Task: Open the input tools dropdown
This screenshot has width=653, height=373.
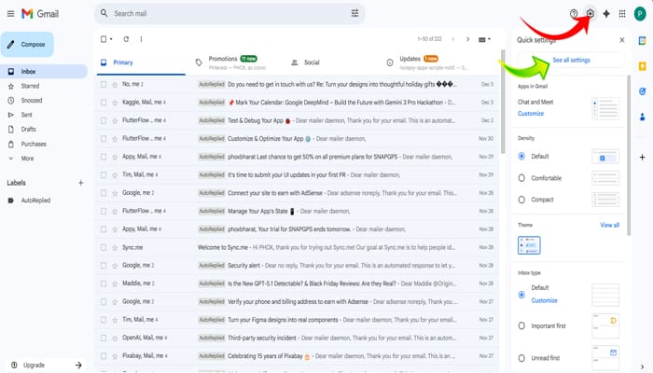Action: [484, 39]
